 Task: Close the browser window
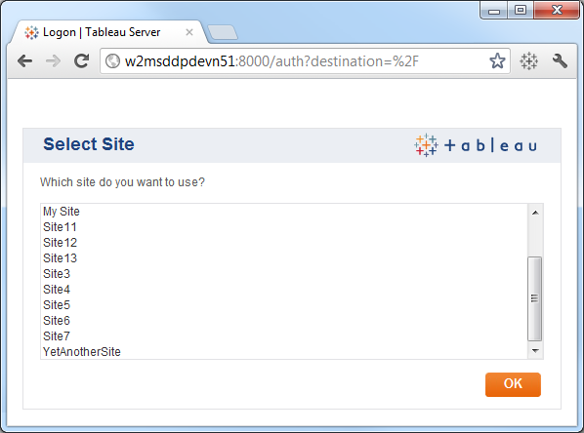coord(557,10)
